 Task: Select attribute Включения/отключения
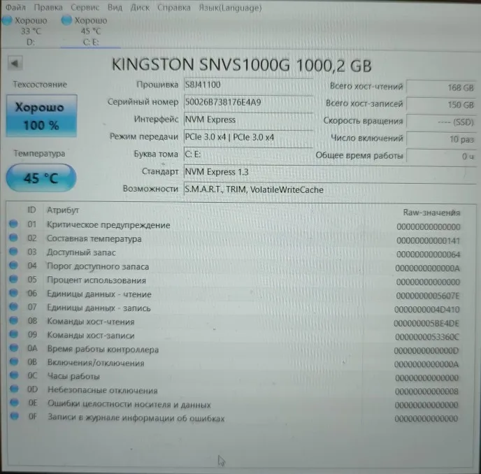point(96,363)
